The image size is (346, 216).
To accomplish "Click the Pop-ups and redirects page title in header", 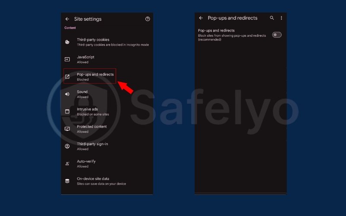I will [233, 18].
